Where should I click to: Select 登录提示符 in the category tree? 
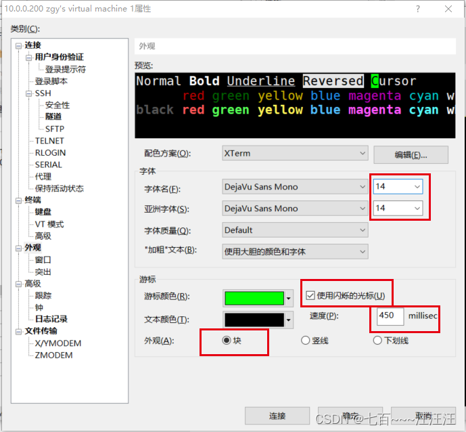66,69
